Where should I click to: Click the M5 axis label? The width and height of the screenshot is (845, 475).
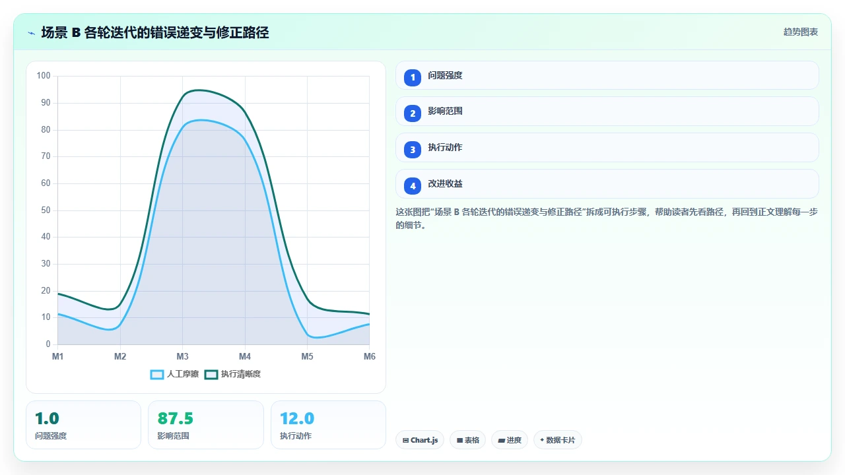click(x=307, y=356)
